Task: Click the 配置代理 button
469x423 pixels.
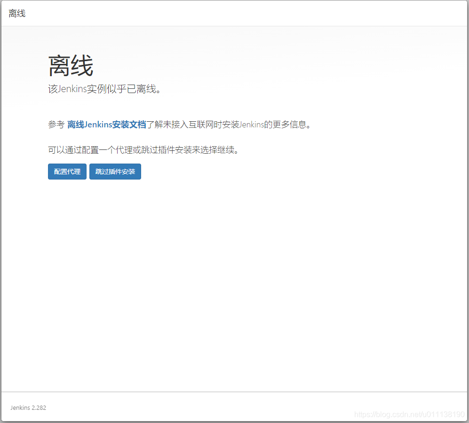Action: 67,172
